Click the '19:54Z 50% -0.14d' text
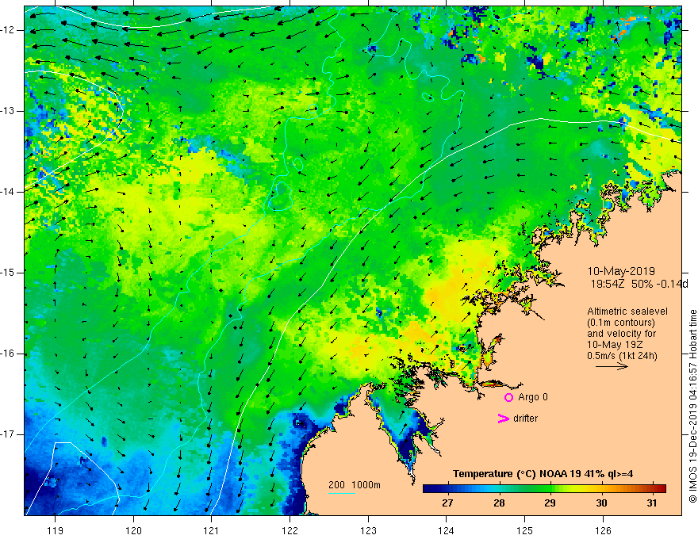This screenshot has height=539, width=698. coord(639,285)
